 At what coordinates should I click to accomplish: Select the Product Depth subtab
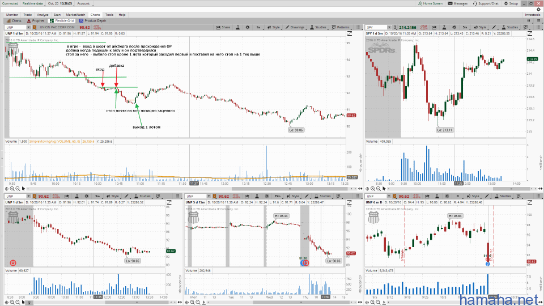(92, 21)
